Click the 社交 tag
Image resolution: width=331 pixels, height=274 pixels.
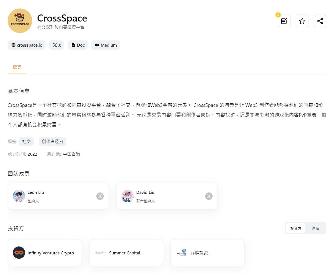coord(26,141)
